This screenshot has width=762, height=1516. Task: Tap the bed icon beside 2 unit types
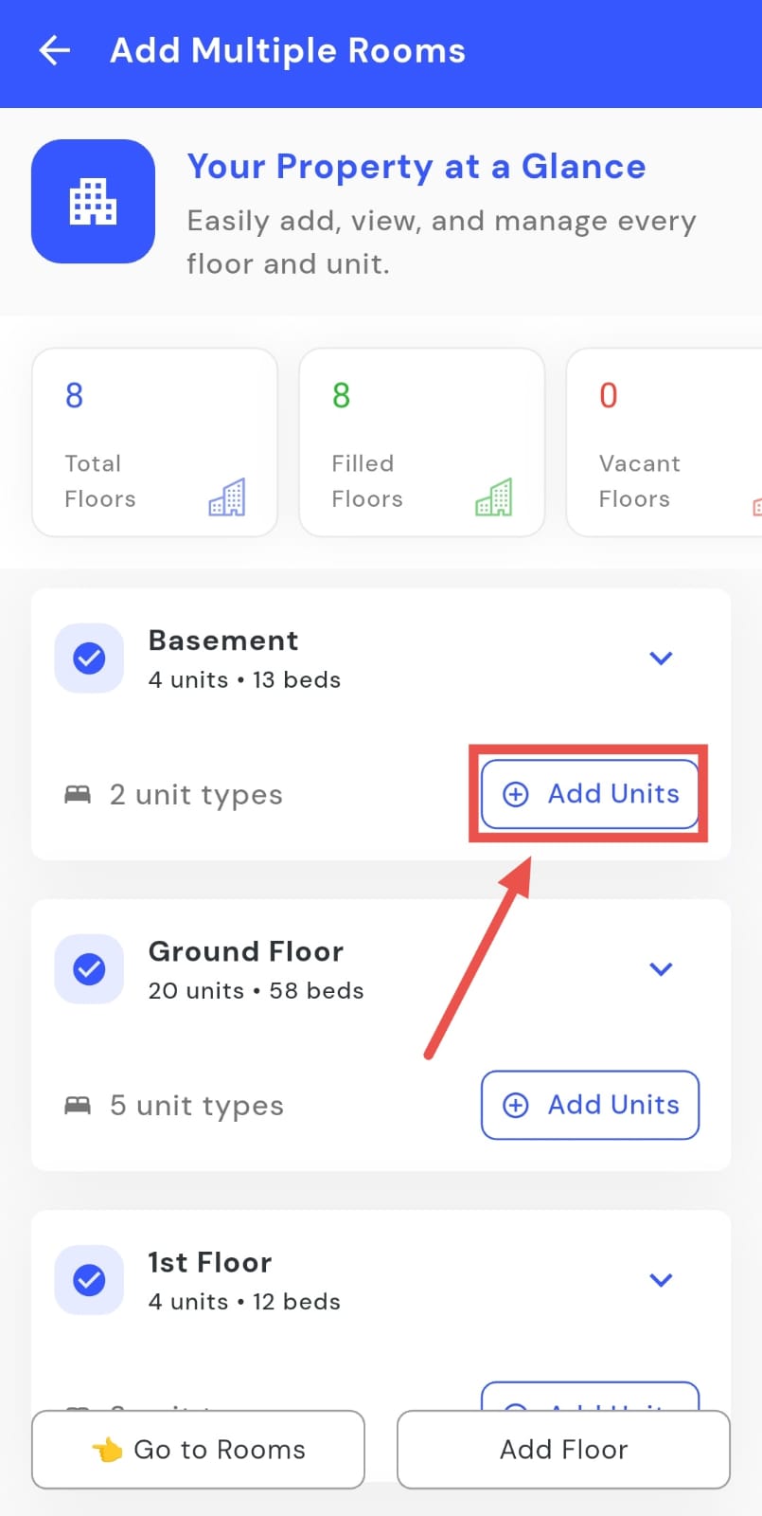(x=78, y=794)
